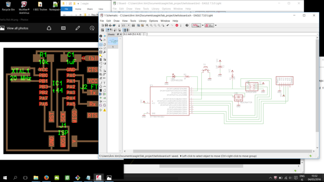Start the slideshow icon in Photos

tap(63, 28)
